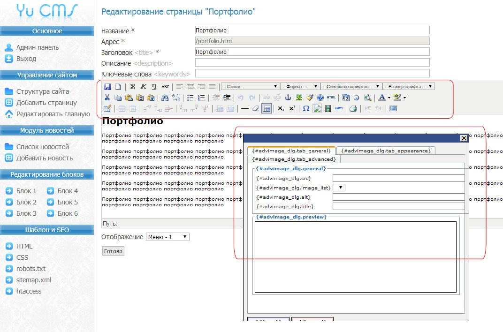Toggle strikethrough text formatting
This screenshot has height=332, width=503.
click(165, 87)
